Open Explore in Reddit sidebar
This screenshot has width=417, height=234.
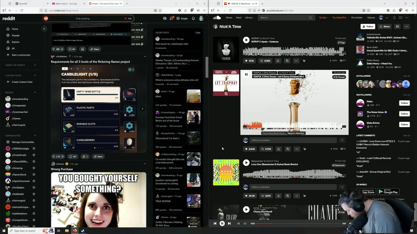click(16, 42)
